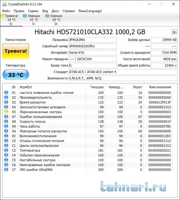Open the Язык(Language) menu
This screenshot has width=180, height=200.
point(90,11)
